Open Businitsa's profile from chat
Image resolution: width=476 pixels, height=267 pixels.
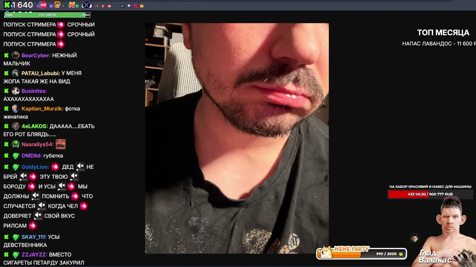[34, 91]
